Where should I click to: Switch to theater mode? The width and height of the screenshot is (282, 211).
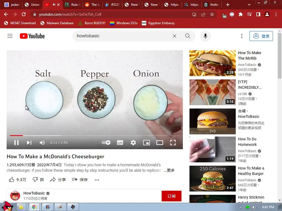coord(159,143)
